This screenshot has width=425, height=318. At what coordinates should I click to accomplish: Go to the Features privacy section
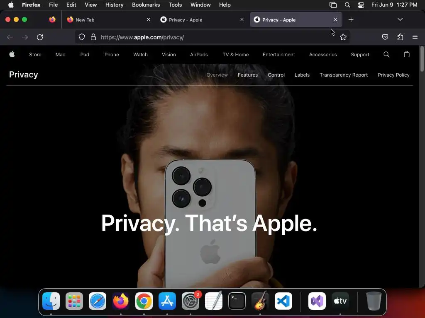pyautogui.click(x=248, y=75)
